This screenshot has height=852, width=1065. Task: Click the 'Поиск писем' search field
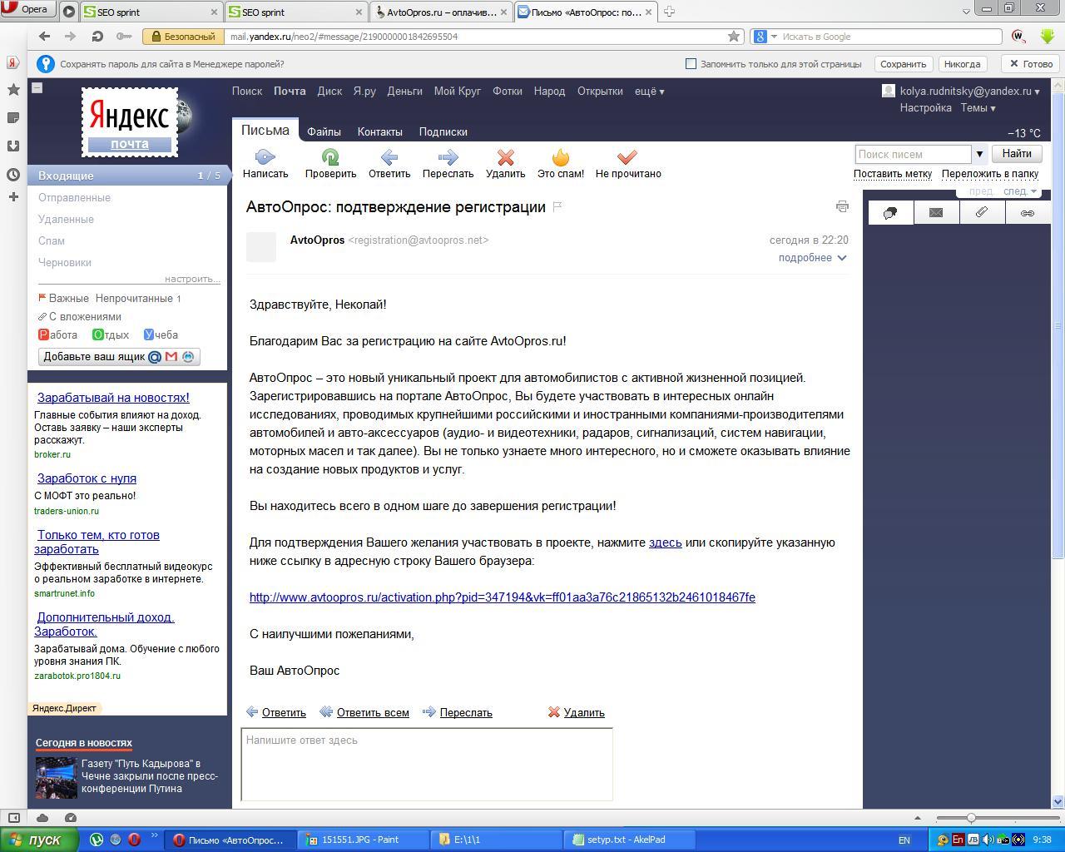click(913, 154)
